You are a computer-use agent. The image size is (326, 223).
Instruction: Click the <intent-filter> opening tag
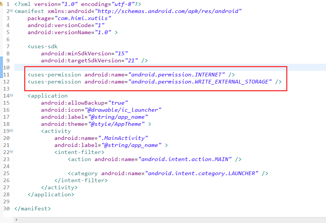(79, 152)
